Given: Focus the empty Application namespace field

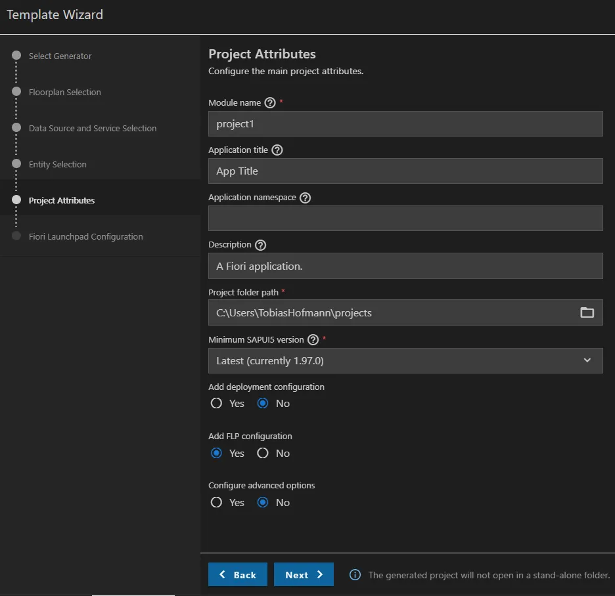Looking at the screenshot, I should [x=405, y=218].
